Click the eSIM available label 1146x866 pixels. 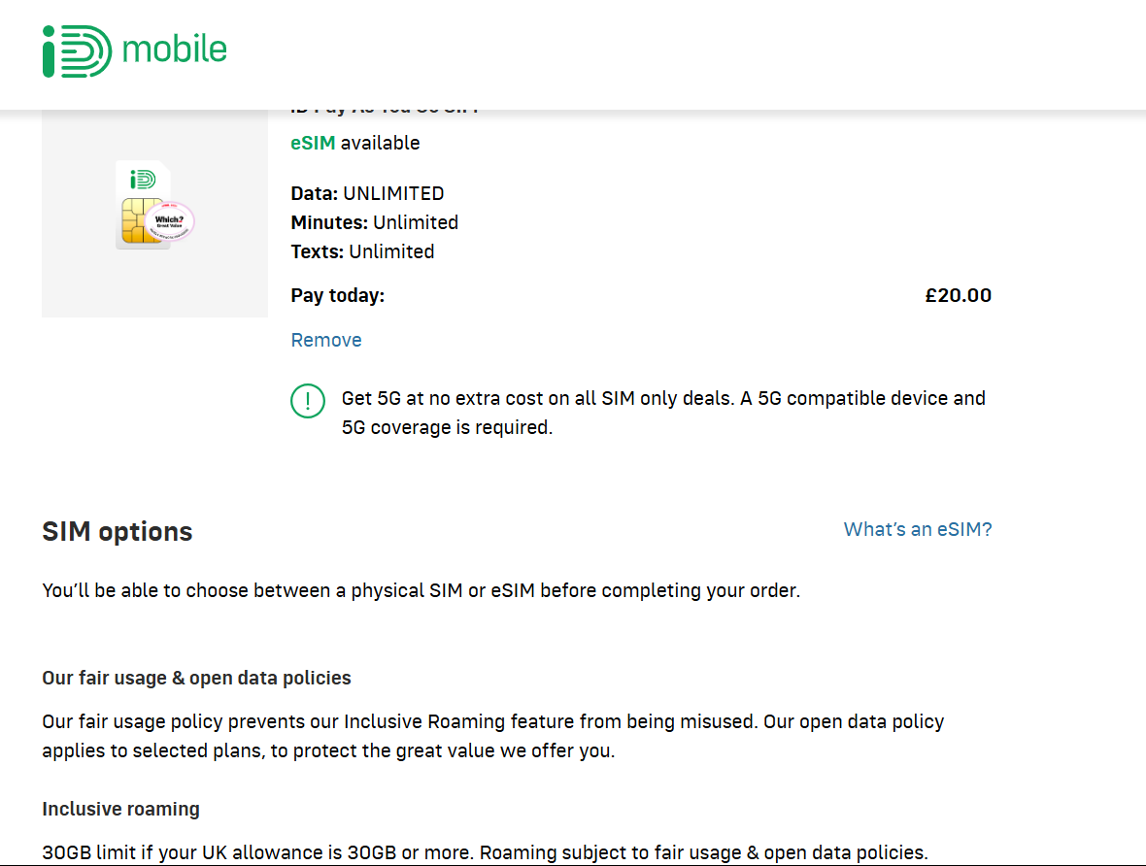[x=355, y=143]
